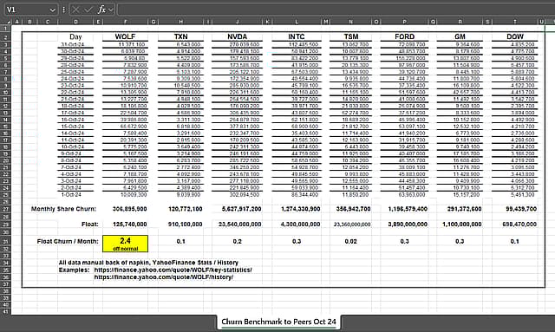Screen dimensions: 555x332
Task: Click inside the Name Box showing V1
Action: [x=27, y=10]
